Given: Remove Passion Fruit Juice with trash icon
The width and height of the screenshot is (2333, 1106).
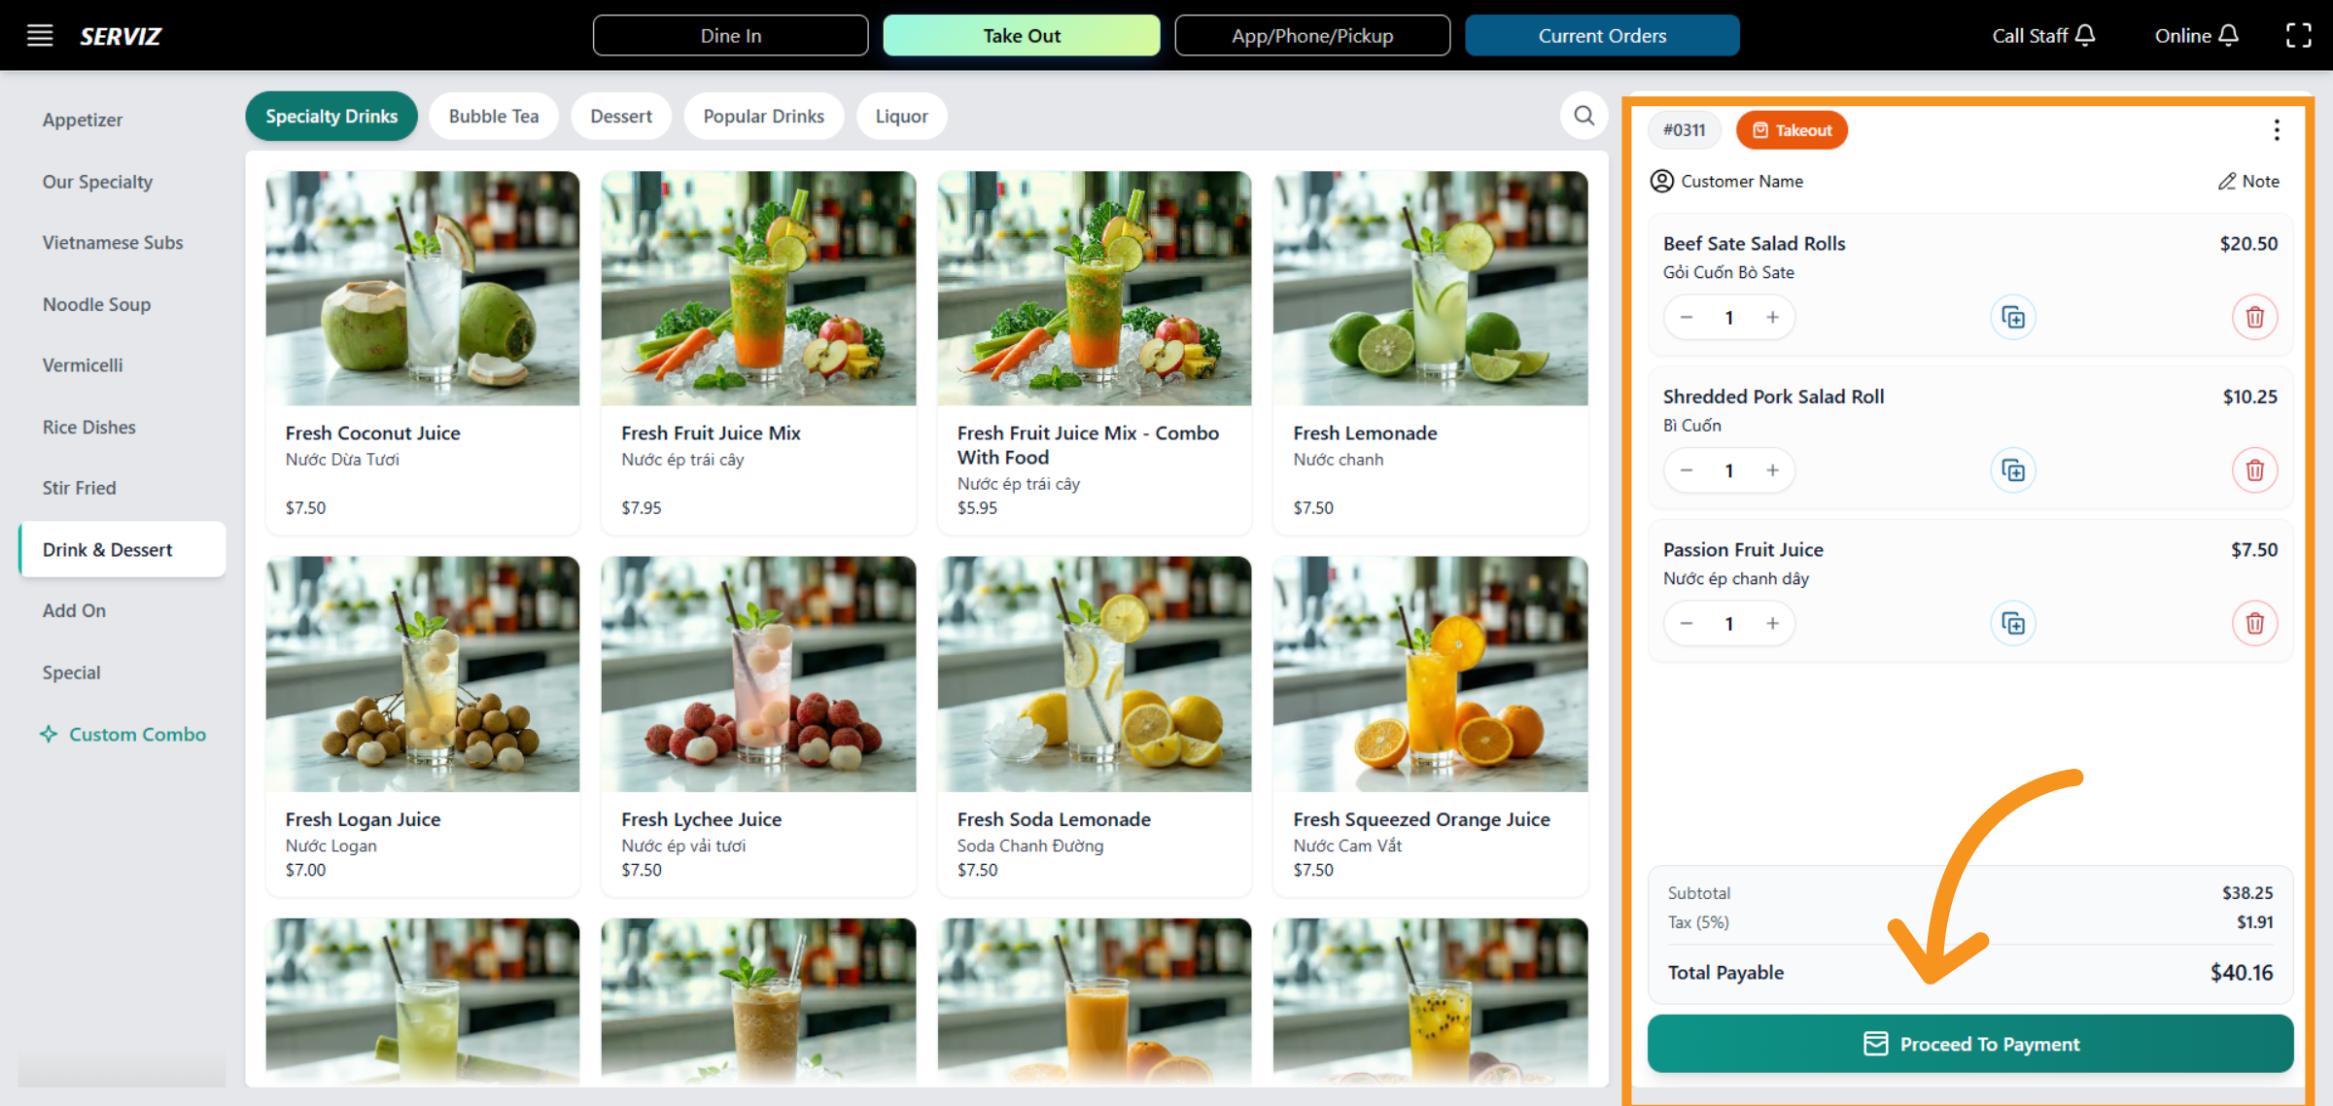Looking at the screenshot, I should pyautogui.click(x=2254, y=624).
